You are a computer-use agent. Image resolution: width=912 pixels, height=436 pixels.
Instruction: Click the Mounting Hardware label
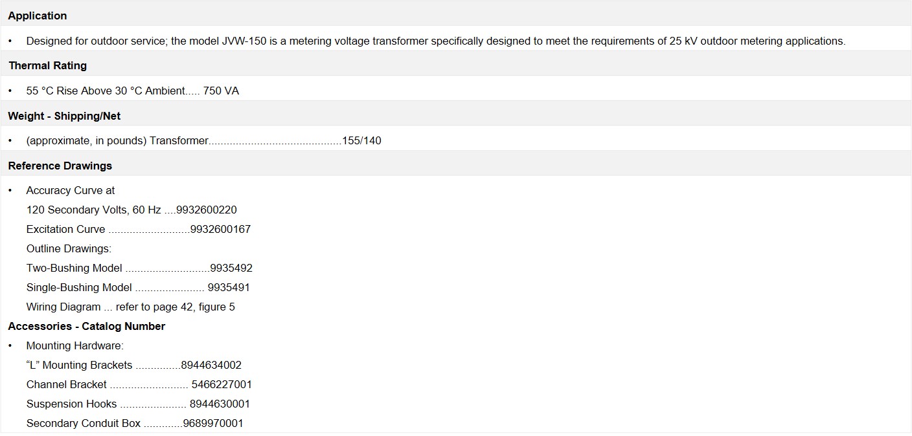[x=75, y=345]
